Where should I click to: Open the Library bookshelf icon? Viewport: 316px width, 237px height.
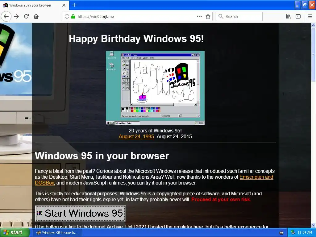point(288,16)
